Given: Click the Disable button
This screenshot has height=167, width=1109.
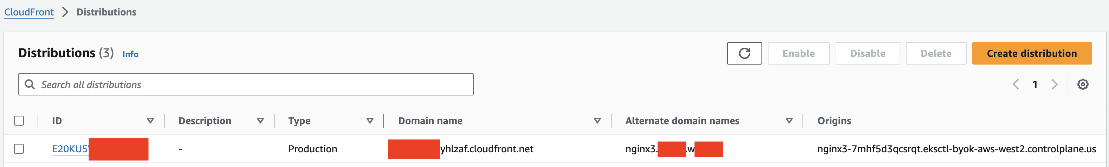Looking at the screenshot, I should pyautogui.click(x=868, y=53).
